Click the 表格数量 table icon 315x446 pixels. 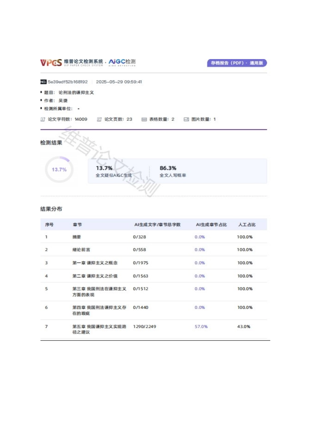144,119
